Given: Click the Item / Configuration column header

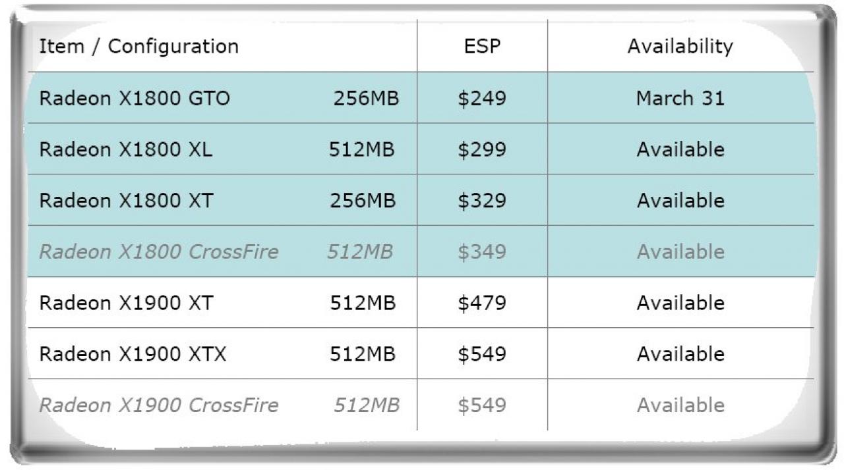Looking at the screenshot, I should 138,47.
